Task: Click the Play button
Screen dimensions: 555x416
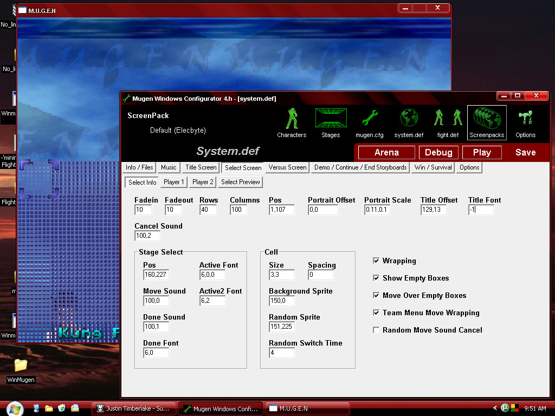Action: pos(482,152)
